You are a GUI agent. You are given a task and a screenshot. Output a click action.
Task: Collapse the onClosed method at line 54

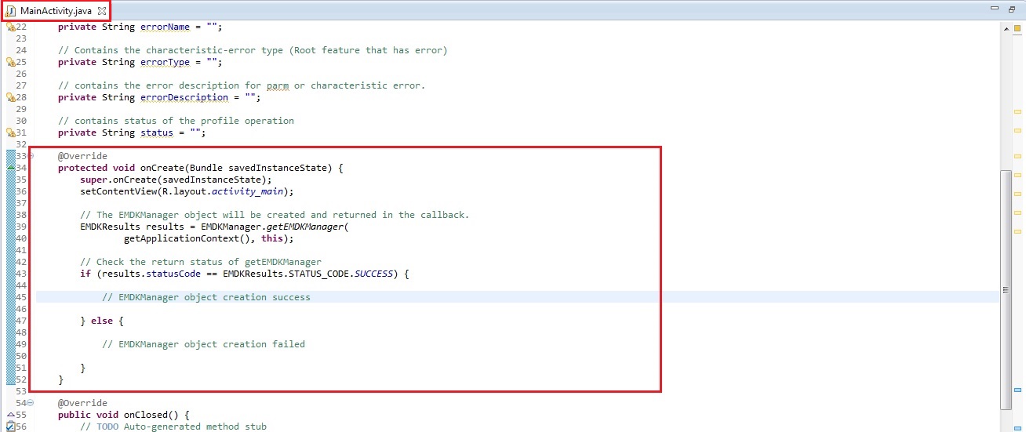(31, 403)
